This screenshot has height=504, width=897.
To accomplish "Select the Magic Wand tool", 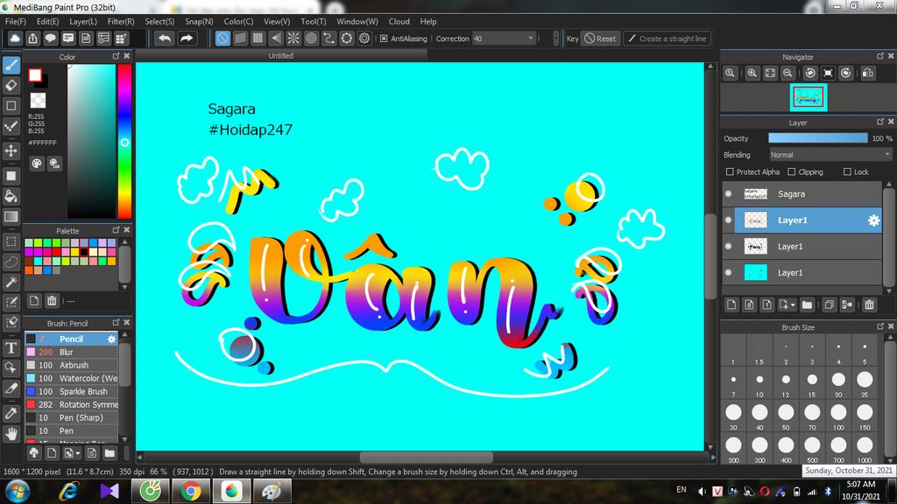I will click(11, 282).
